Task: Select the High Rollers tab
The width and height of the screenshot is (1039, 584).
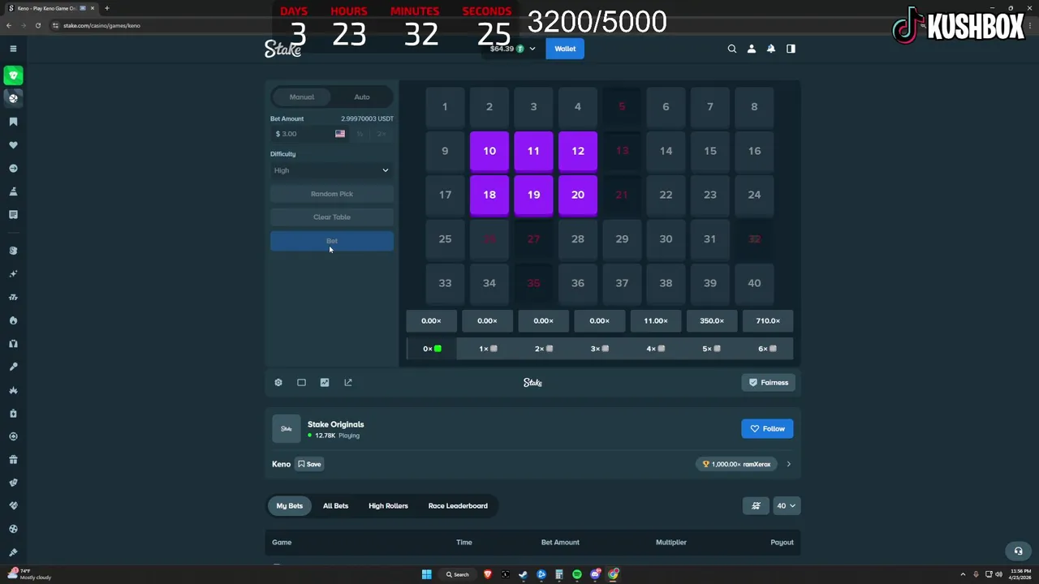Action: (388, 506)
